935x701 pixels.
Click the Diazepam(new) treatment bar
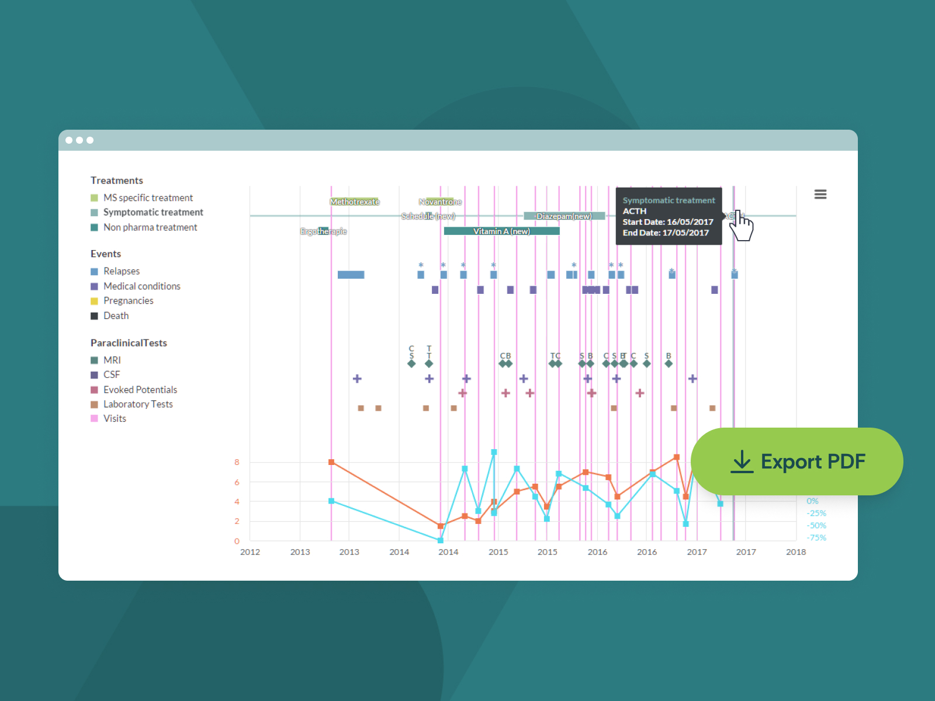coord(564,216)
